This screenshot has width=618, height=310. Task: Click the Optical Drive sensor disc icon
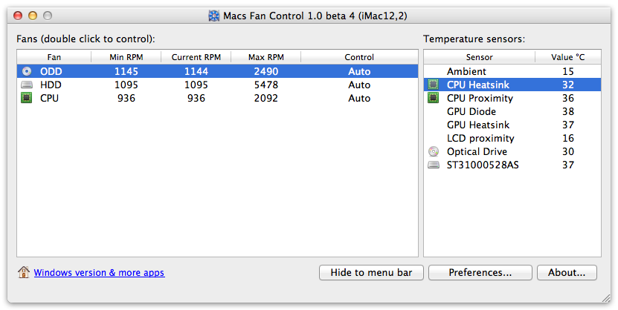pyautogui.click(x=434, y=152)
